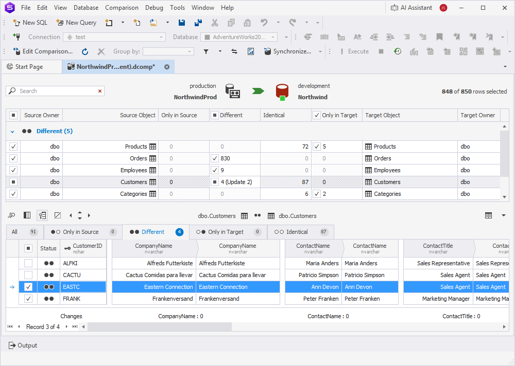Toggle the checkbox on the EASTC record row
Screen dimensions: 515x366
[29, 287]
